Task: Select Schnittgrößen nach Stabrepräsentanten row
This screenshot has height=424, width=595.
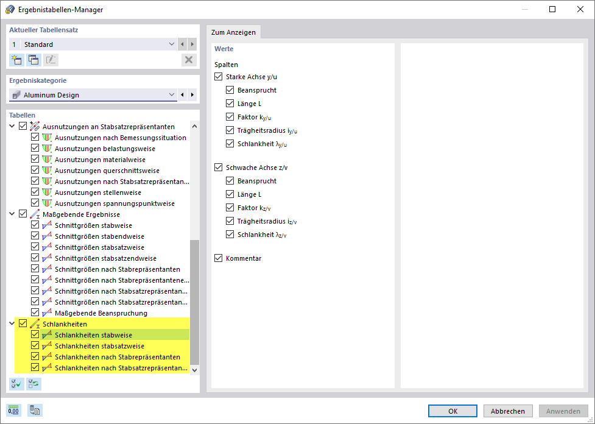Action: pyautogui.click(x=118, y=269)
